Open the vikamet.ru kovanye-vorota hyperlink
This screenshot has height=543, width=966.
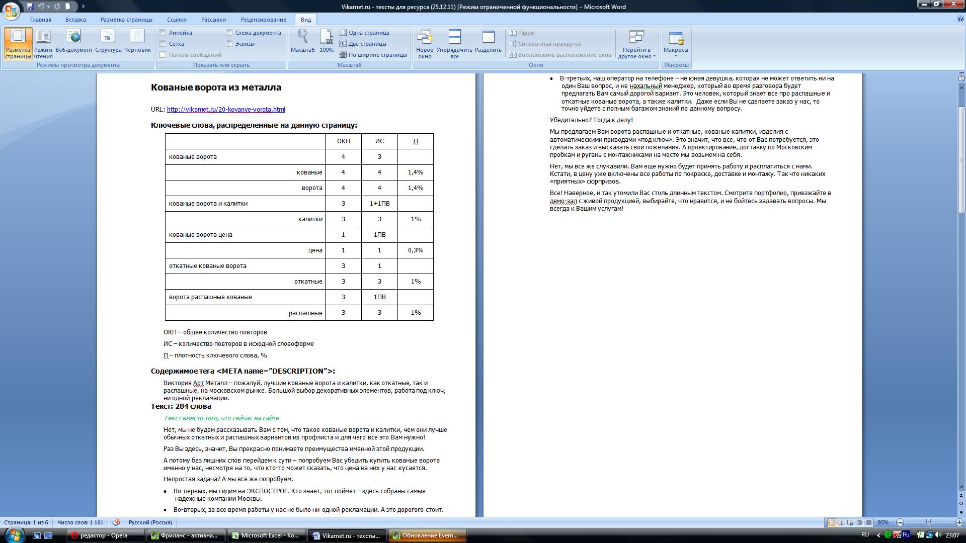pos(226,110)
